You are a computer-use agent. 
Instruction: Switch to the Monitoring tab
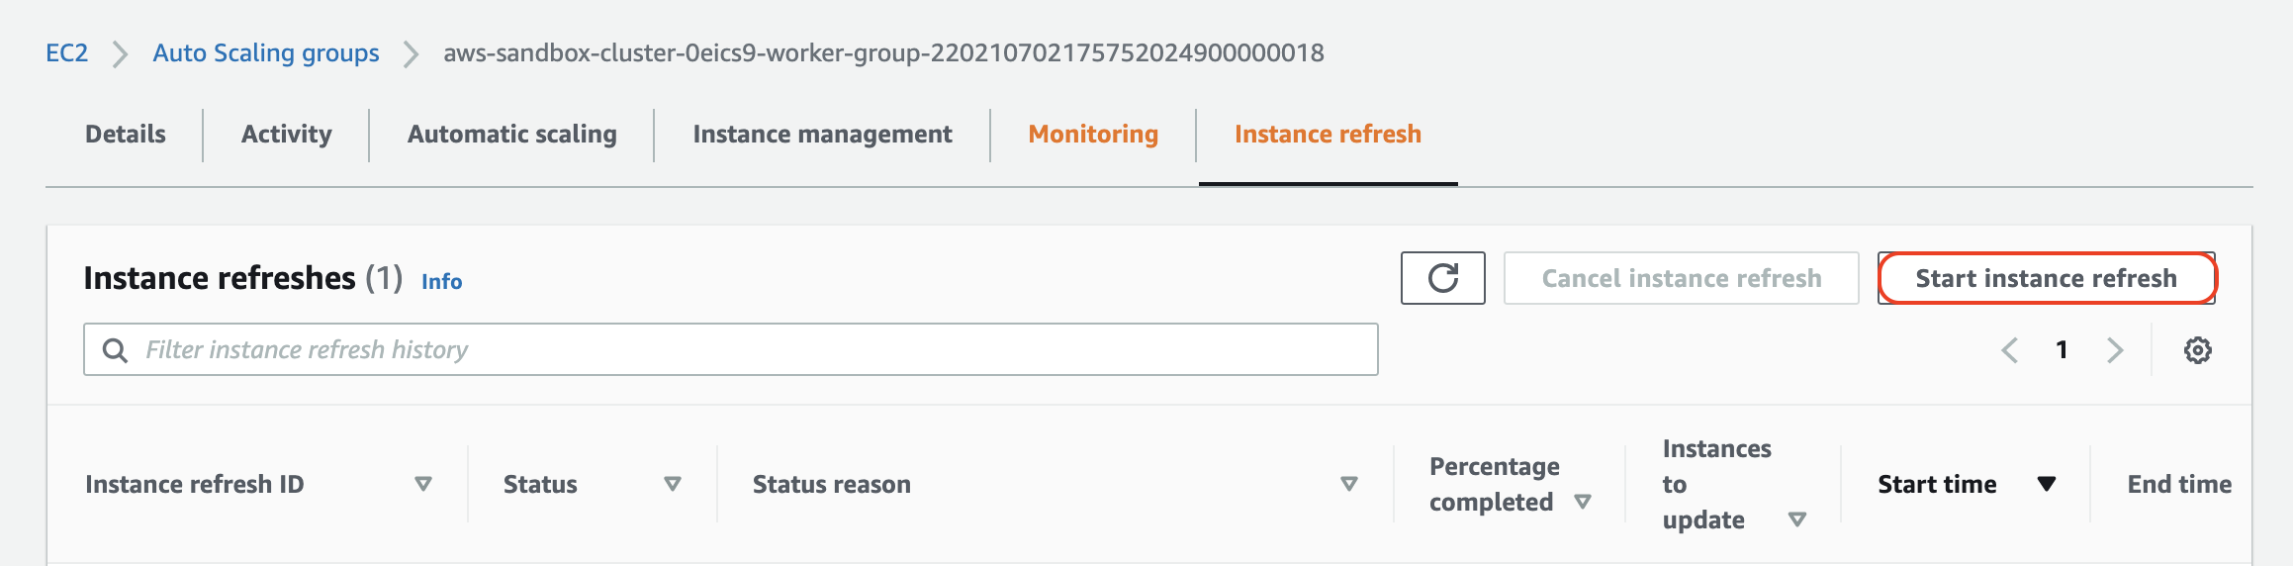point(1093,135)
